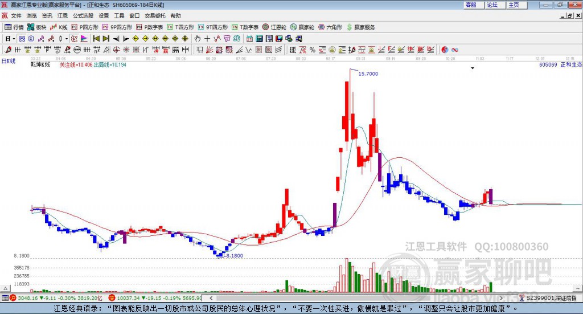The height and width of the screenshot is (314, 583).
Task: Open T数字表 tool
Action: click(245, 27)
